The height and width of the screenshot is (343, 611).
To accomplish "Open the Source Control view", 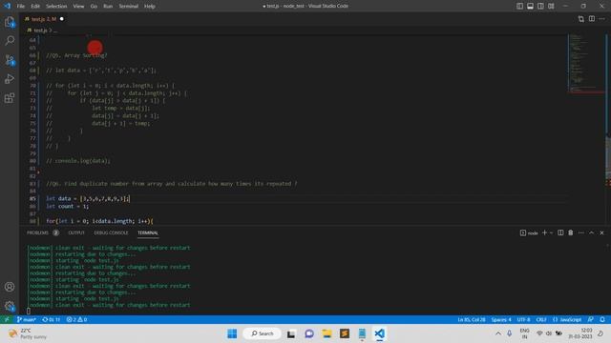I will tap(10, 60).
